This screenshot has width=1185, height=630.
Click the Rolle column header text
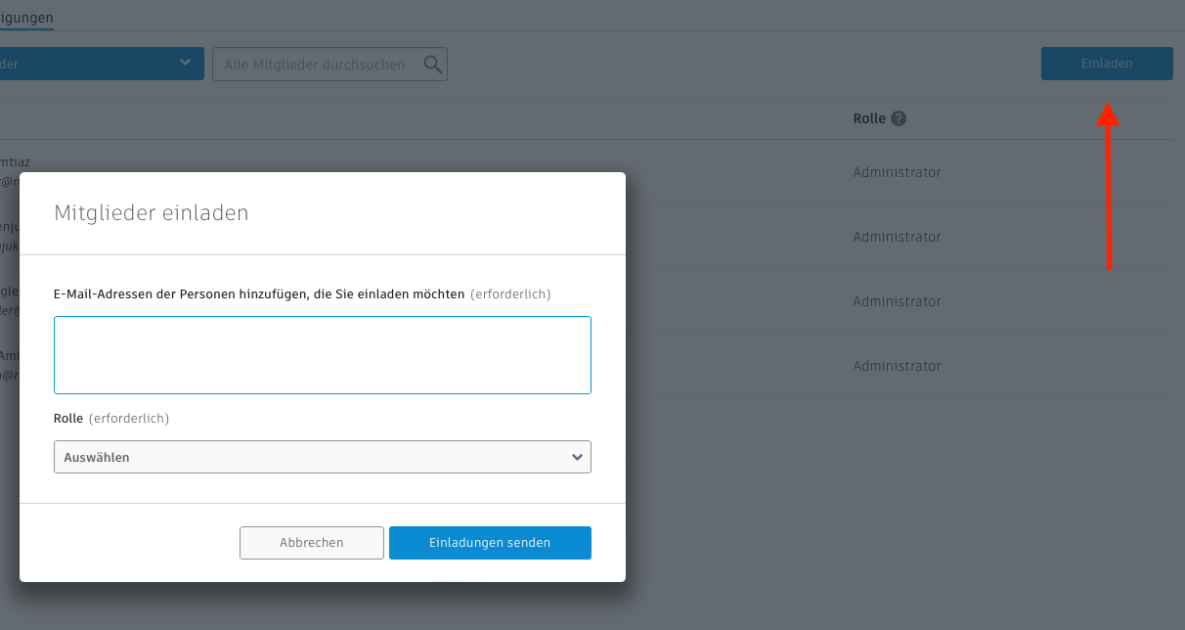coord(869,118)
